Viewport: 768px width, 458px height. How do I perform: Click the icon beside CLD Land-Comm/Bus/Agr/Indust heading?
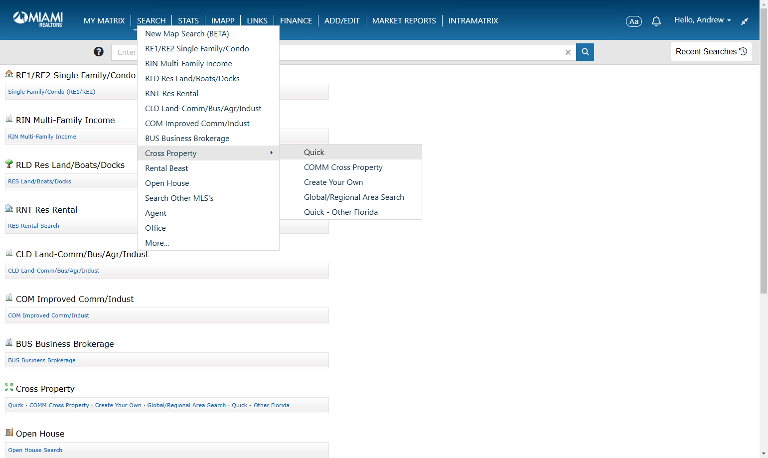pos(9,253)
